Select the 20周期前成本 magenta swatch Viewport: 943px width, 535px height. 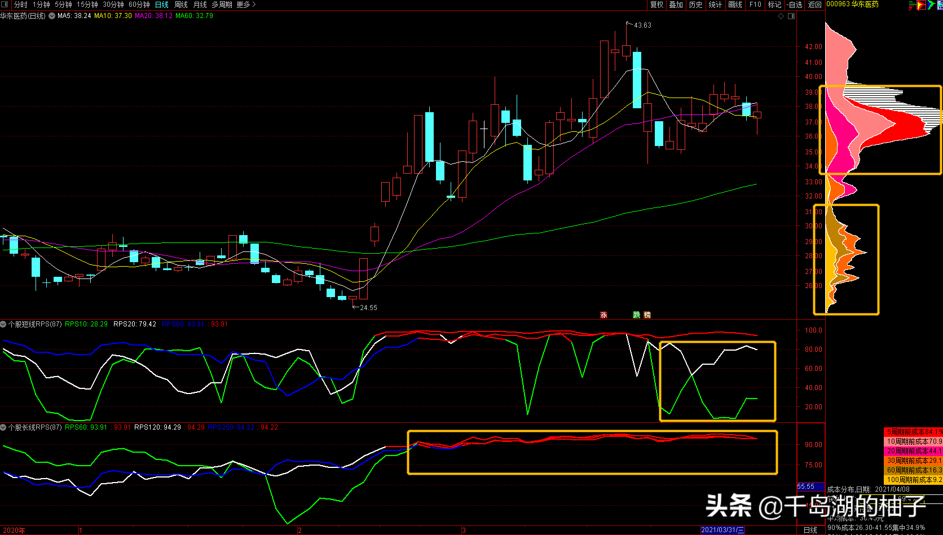pos(913,451)
